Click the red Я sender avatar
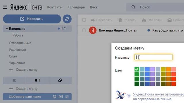The image size is (184, 103). point(93,30)
